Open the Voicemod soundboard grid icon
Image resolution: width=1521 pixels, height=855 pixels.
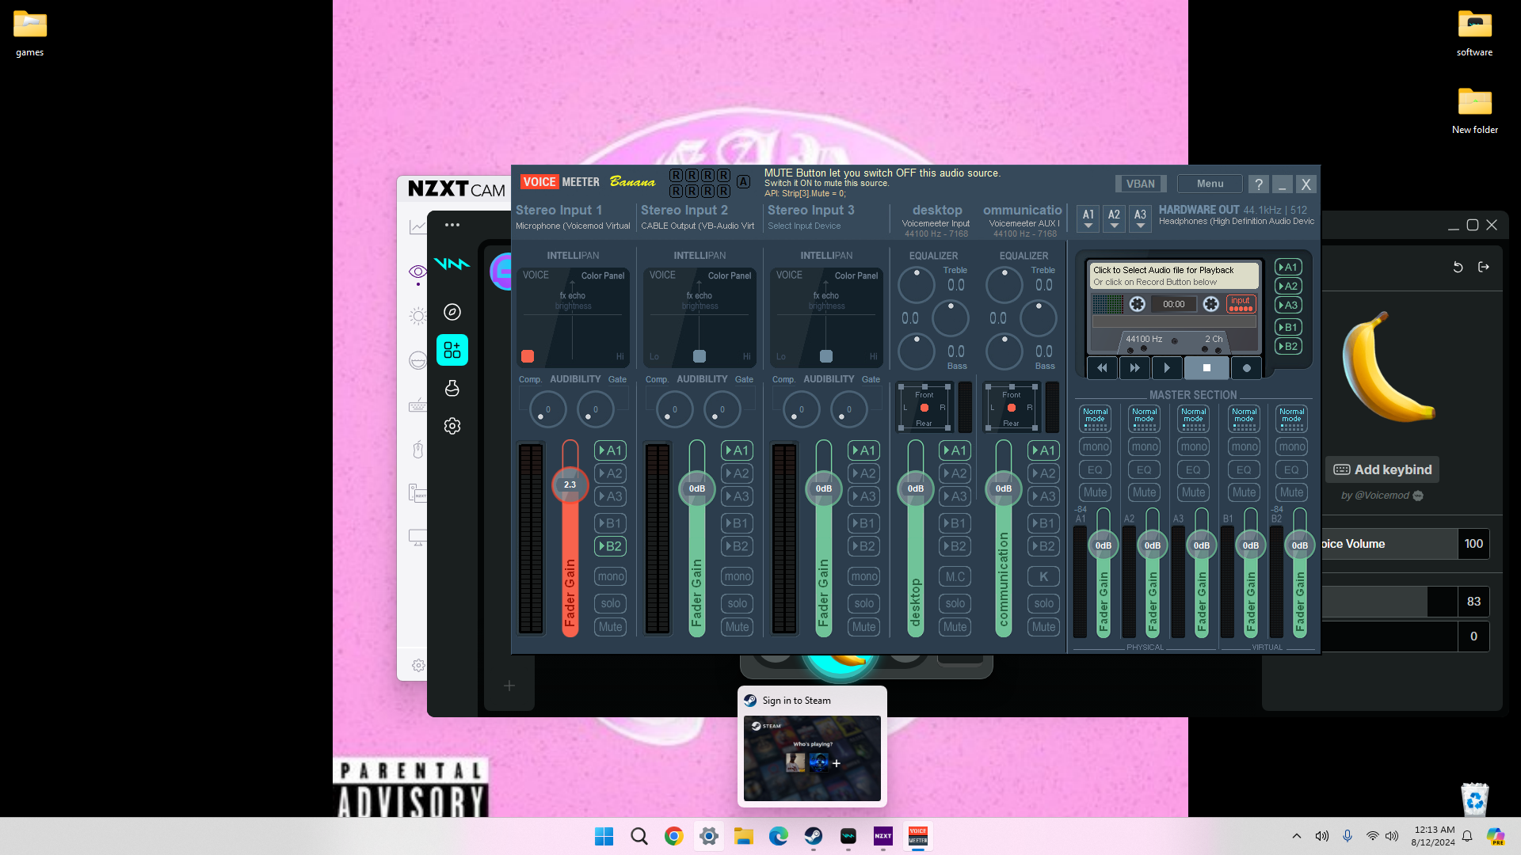point(452,350)
